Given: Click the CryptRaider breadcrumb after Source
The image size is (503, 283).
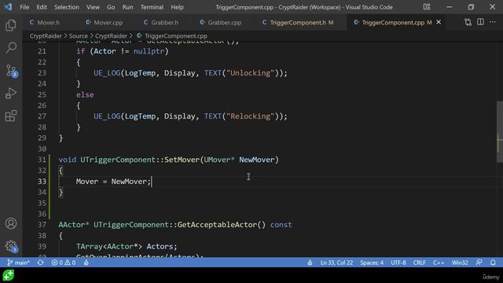Looking at the screenshot, I should pyautogui.click(x=111, y=36).
